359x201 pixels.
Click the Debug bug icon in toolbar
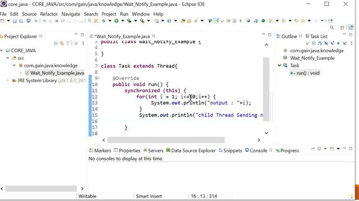104,21
